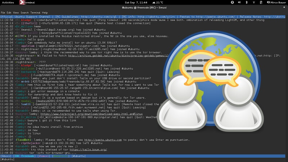Switch to the [#ubuntu] tab in status bar
The width and height of the screenshot is (288, 162).
78,156
